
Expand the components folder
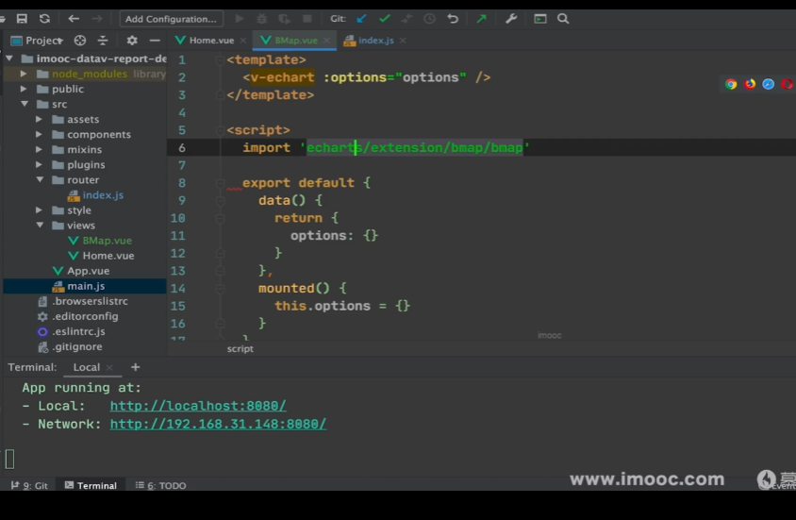pos(39,135)
